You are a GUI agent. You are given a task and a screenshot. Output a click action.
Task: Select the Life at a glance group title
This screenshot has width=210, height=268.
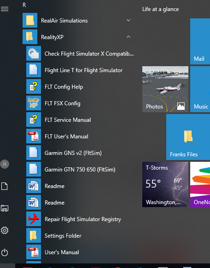161,9
